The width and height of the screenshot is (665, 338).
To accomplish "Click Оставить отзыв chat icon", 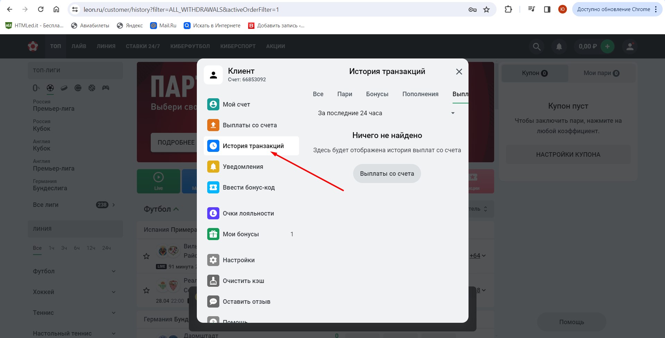I will (213, 302).
